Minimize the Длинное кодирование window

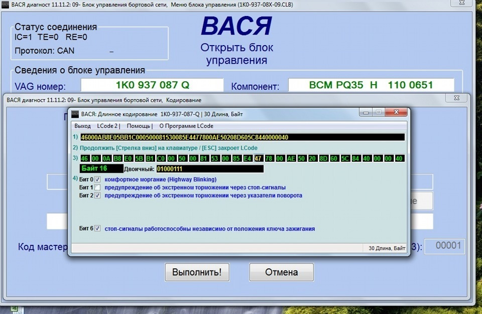pos(366,113)
